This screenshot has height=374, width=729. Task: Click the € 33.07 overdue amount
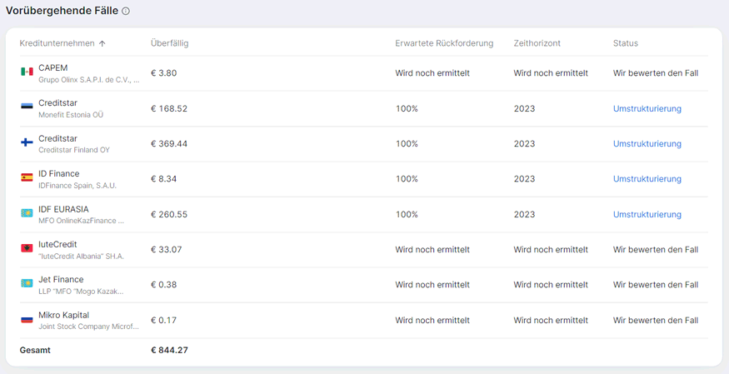click(x=166, y=250)
